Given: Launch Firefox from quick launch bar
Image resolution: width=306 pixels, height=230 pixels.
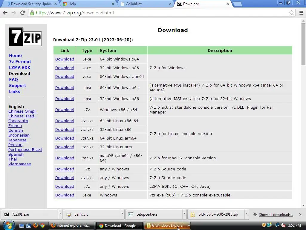Looking at the screenshot, I should tap(35, 226).
